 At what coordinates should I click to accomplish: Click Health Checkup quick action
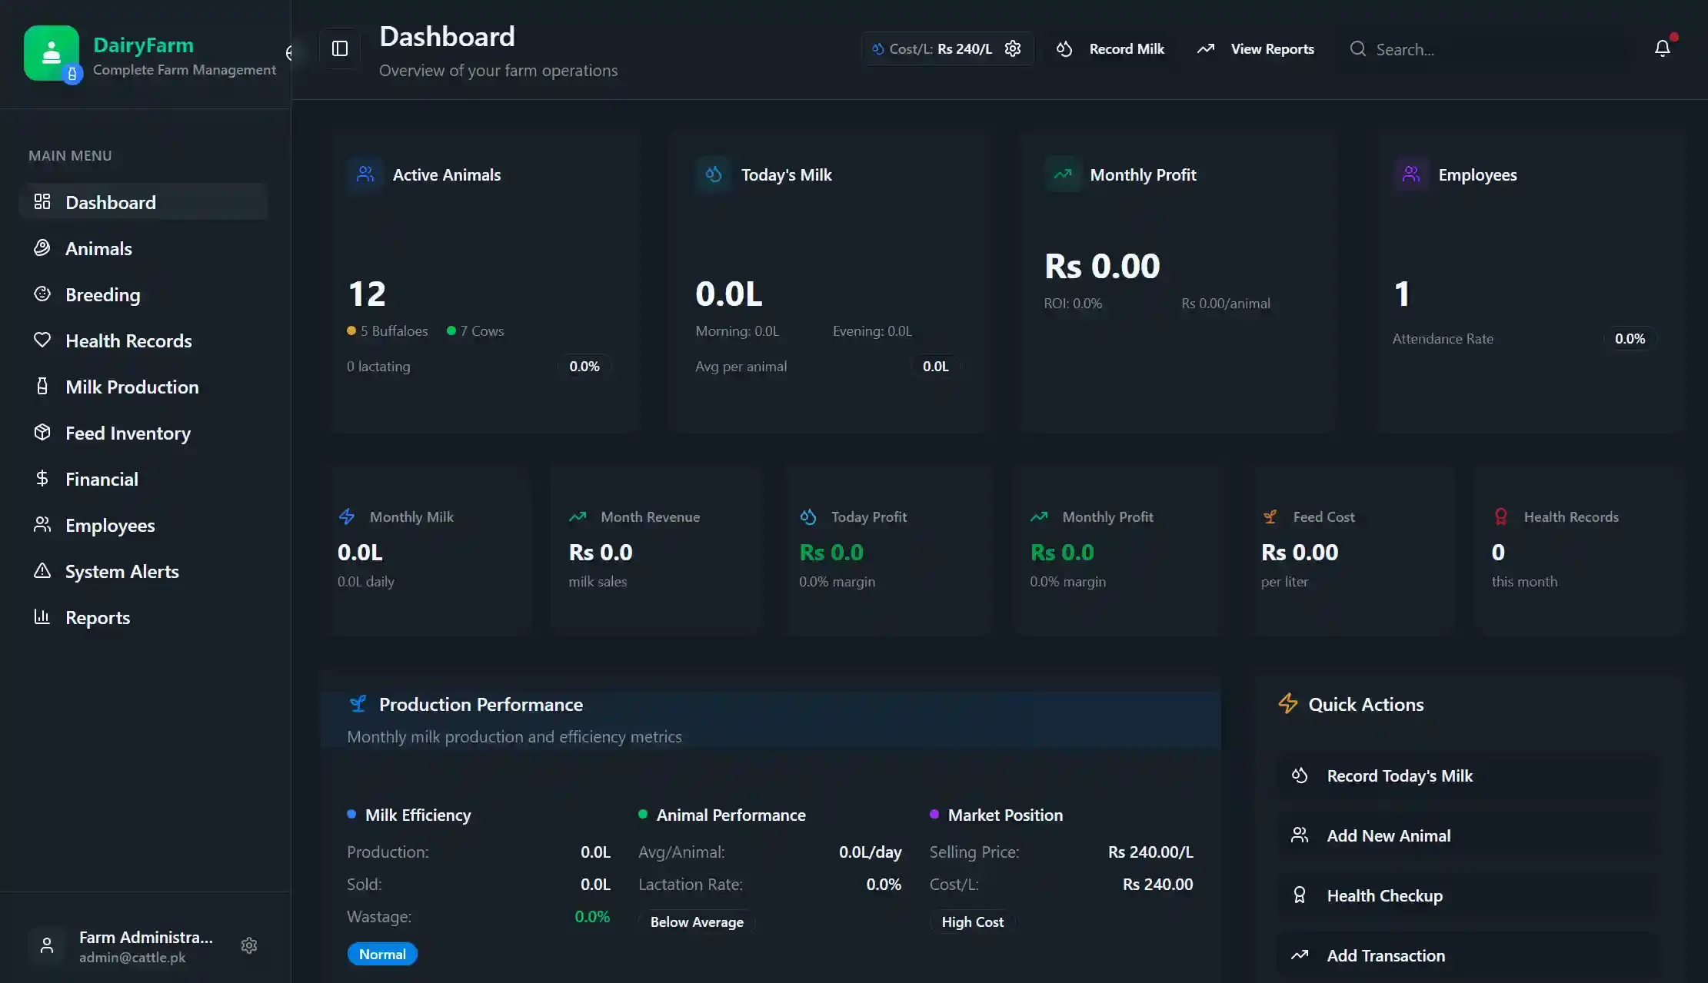[1384, 895]
